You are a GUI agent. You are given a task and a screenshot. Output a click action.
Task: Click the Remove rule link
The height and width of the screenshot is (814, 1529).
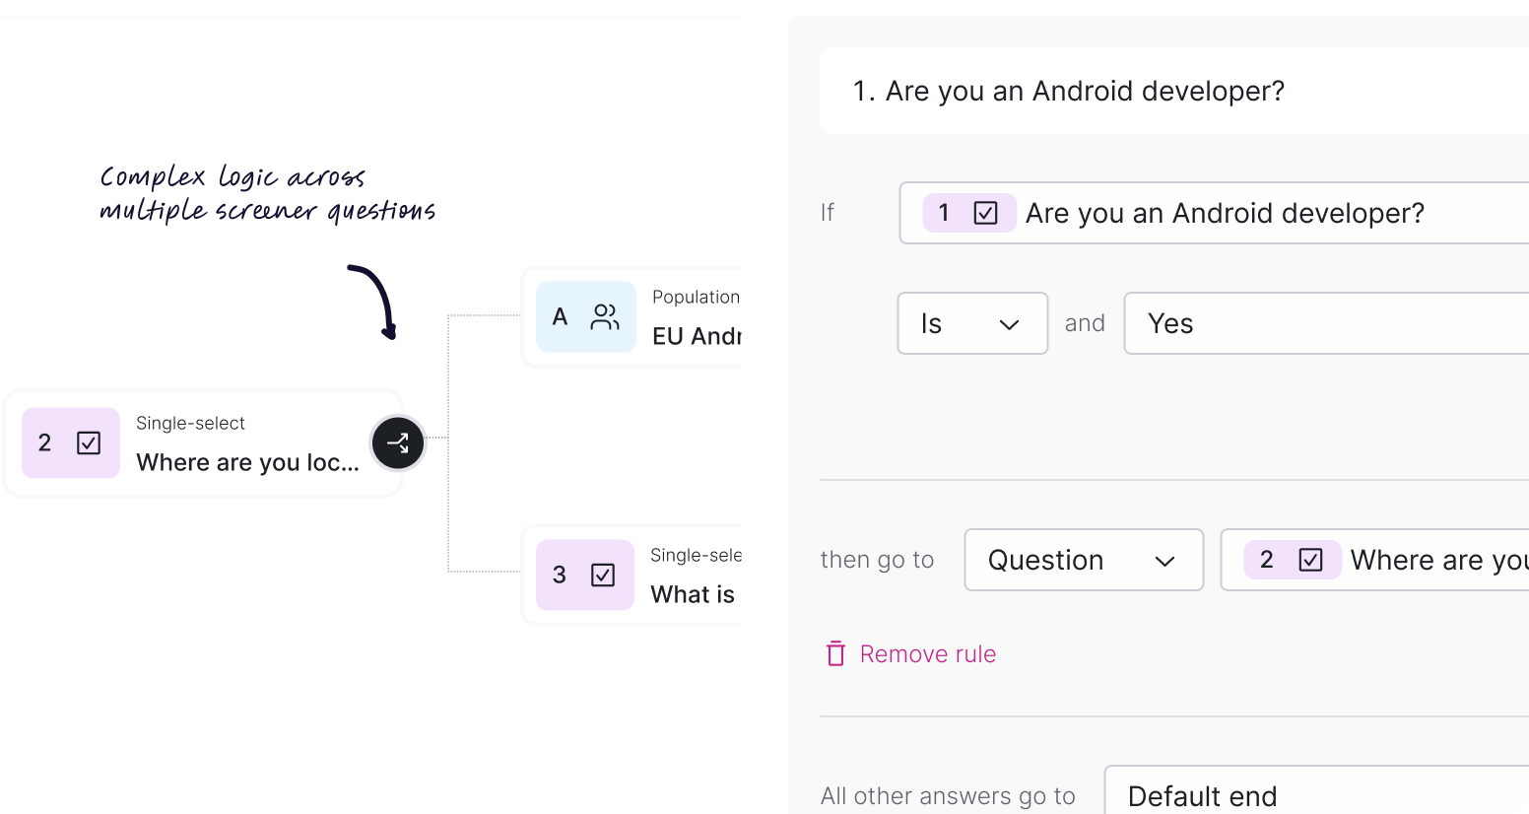point(927,653)
